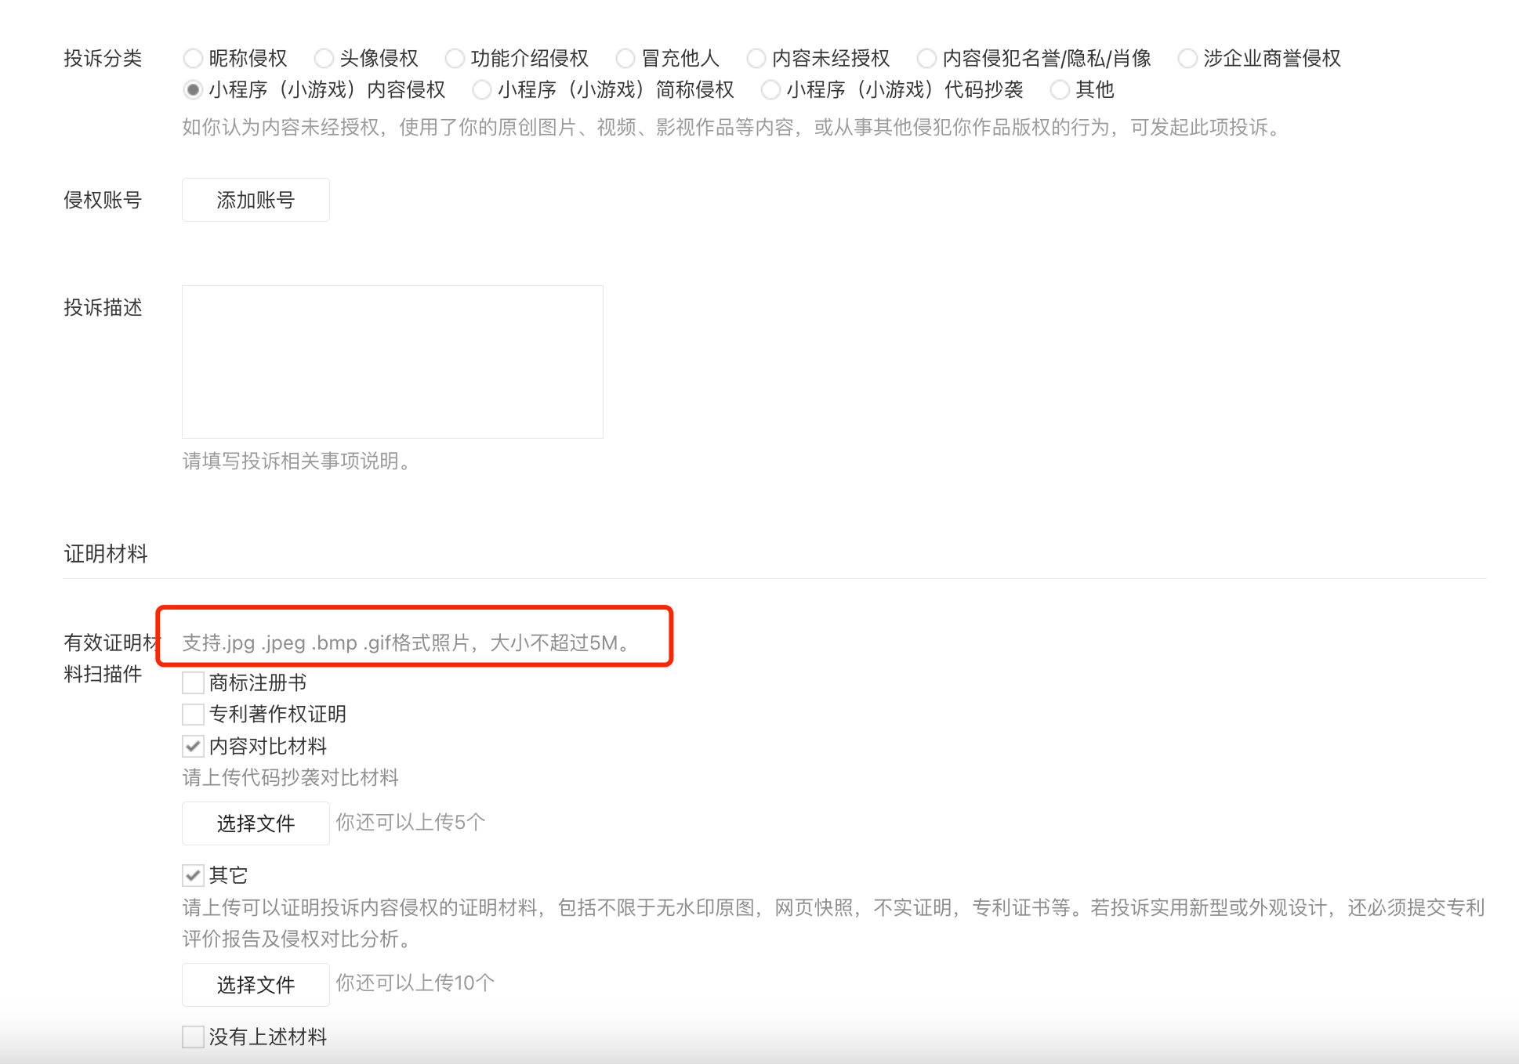
Task: Uncheck the 内容对比材料 checkbox
Action: (x=193, y=746)
